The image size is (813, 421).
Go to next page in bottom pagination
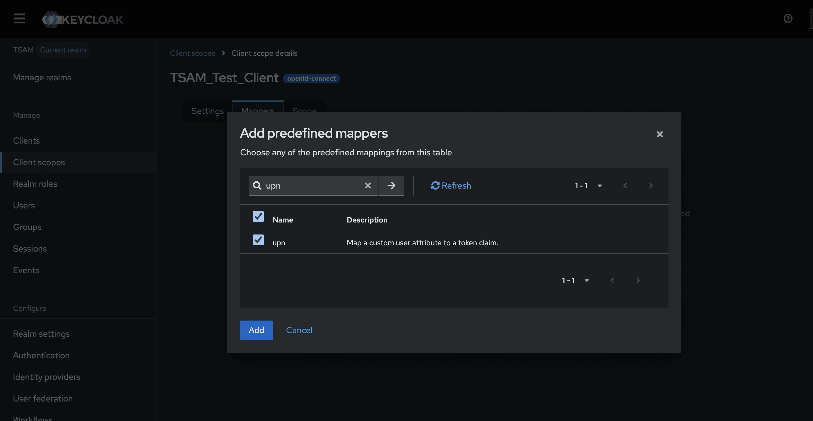pos(638,280)
